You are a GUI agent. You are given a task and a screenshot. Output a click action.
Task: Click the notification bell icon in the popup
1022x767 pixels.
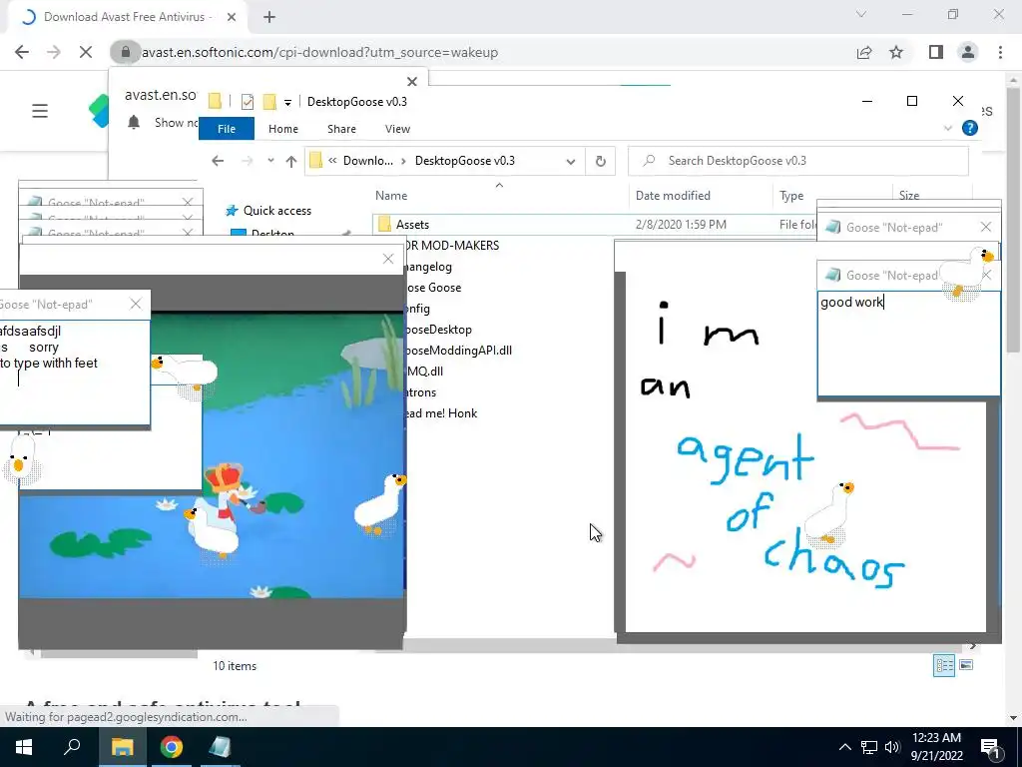[x=134, y=122]
